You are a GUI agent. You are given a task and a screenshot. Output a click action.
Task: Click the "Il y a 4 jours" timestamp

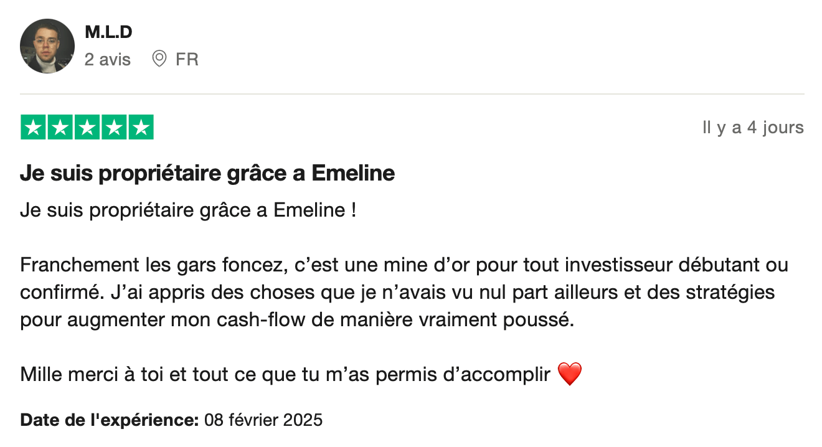pos(753,128)
